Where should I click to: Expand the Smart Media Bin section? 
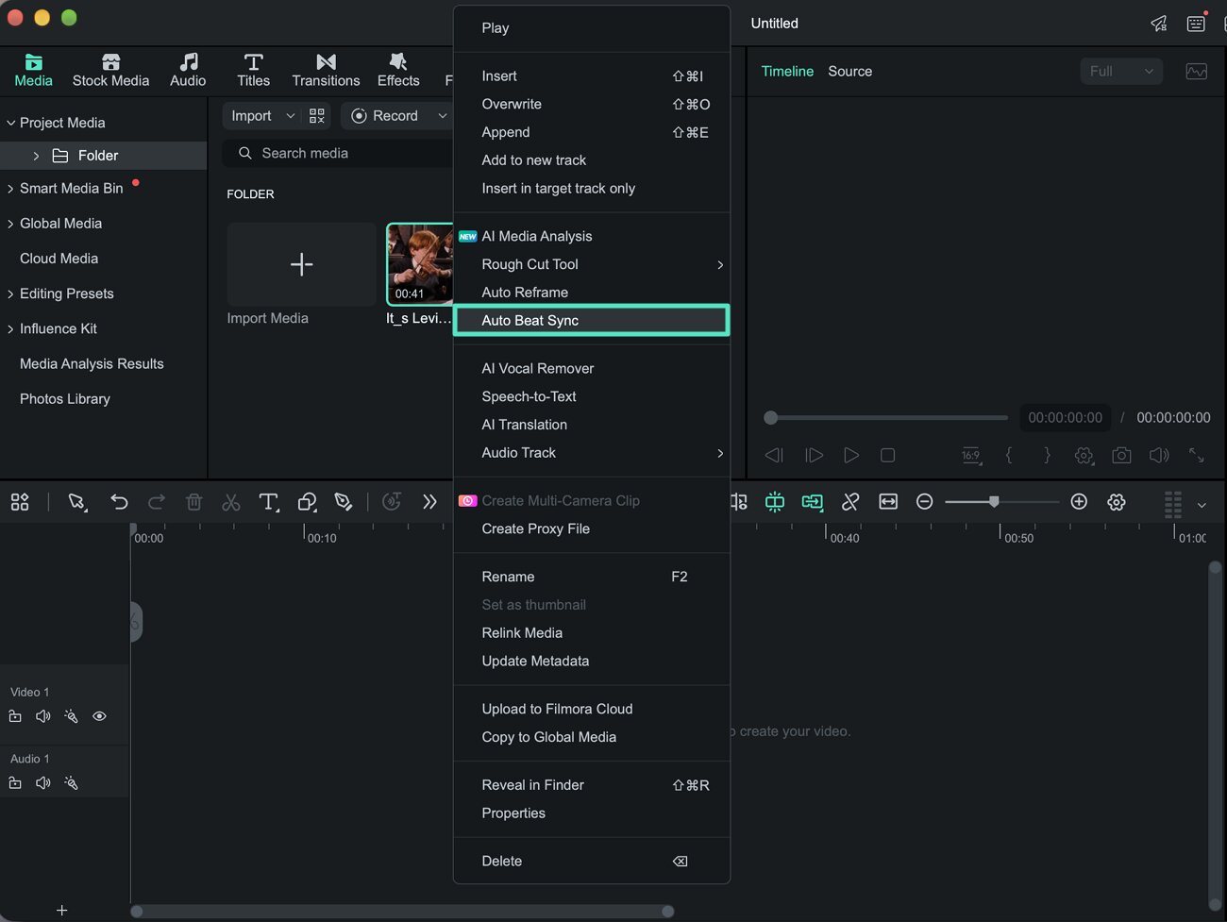pos(10,189)
